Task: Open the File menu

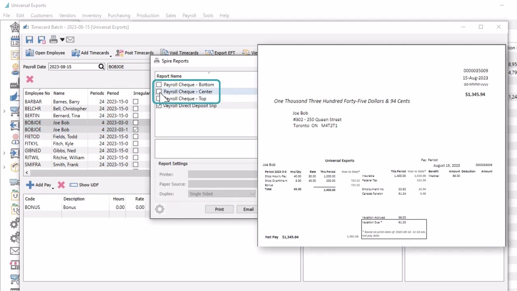Action: [x=6, y=15]
